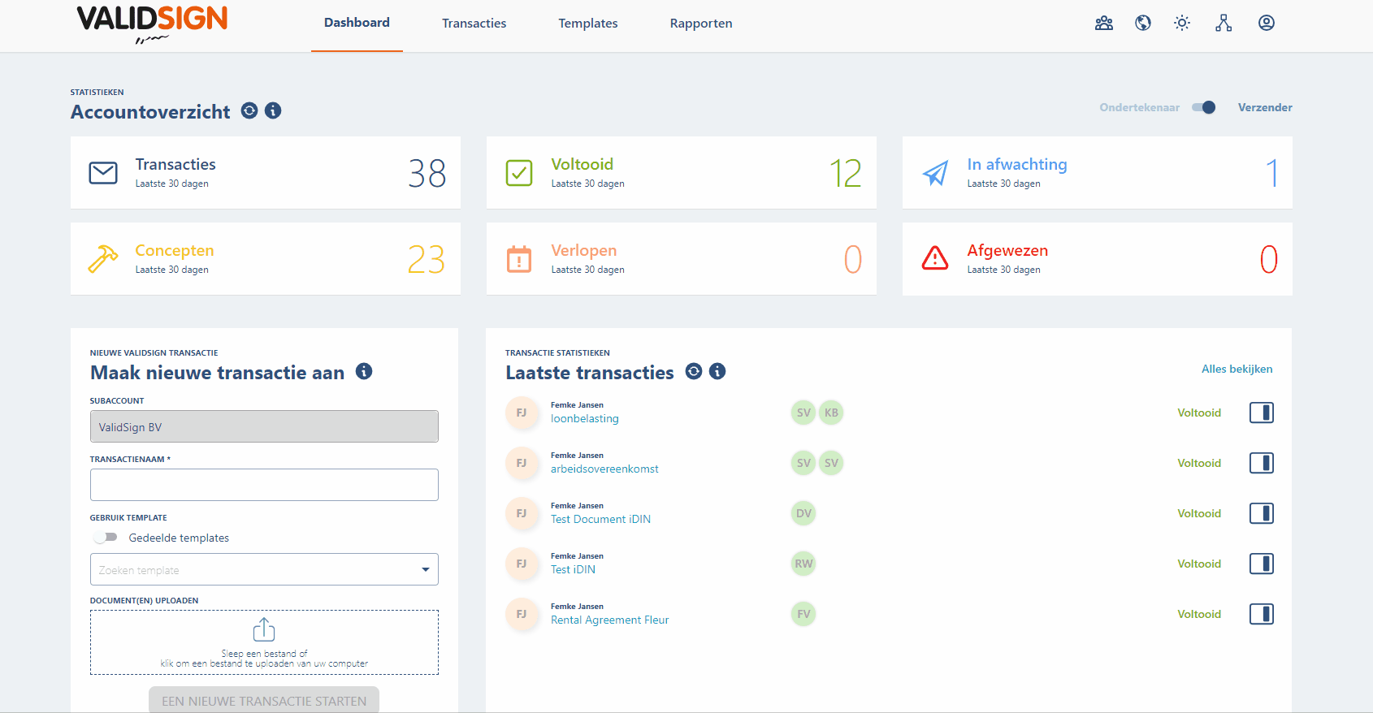Expand the Zoeken template dropdown arrow

click(x=425, y=570)
